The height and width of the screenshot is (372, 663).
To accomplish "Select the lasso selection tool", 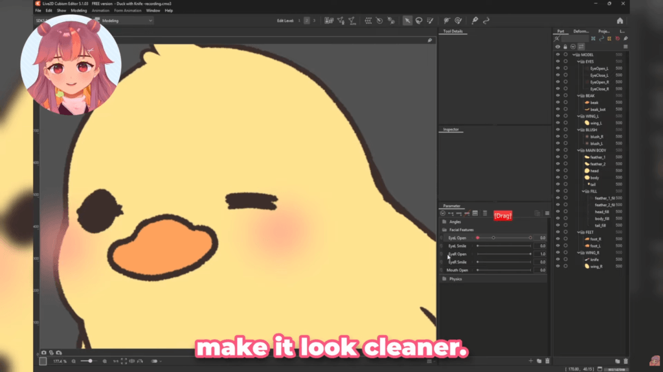I will (x=419, y=21).
